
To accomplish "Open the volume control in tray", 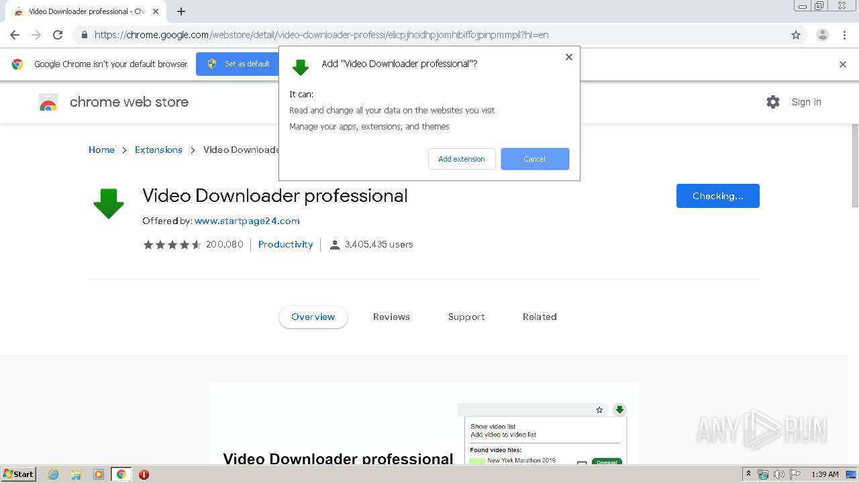I will click(x=779, y=474).
